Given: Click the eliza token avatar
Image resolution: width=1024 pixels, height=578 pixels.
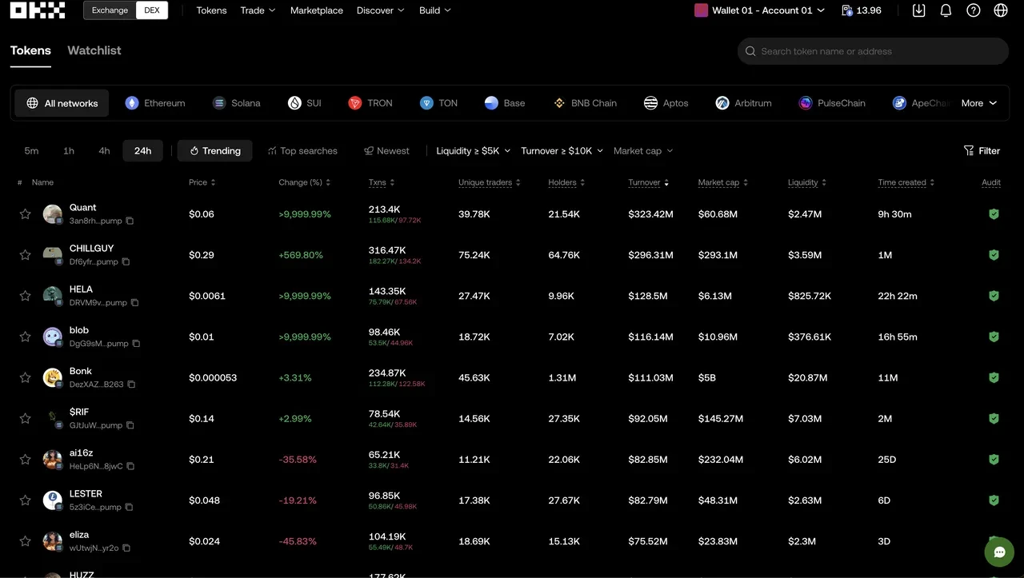Looking at the screenshot, I should (53, 541).
